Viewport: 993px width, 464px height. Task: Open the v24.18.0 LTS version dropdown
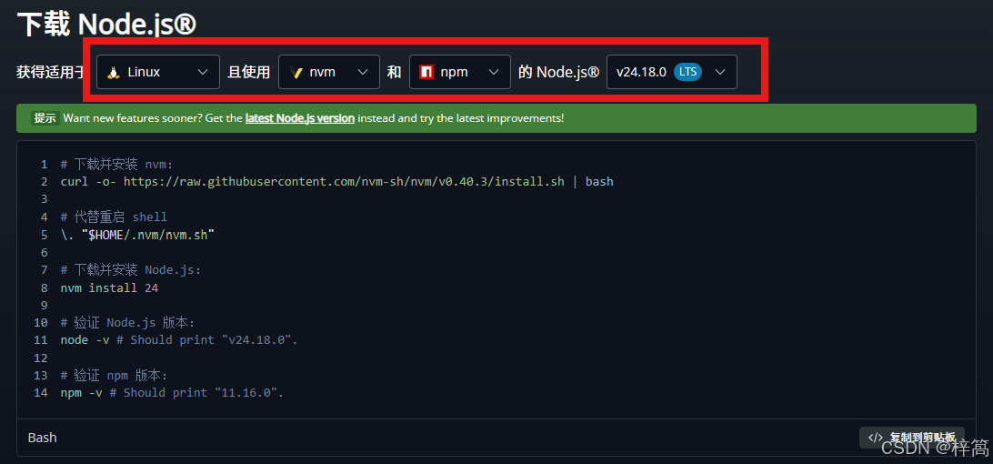click(x=672, y=72)
